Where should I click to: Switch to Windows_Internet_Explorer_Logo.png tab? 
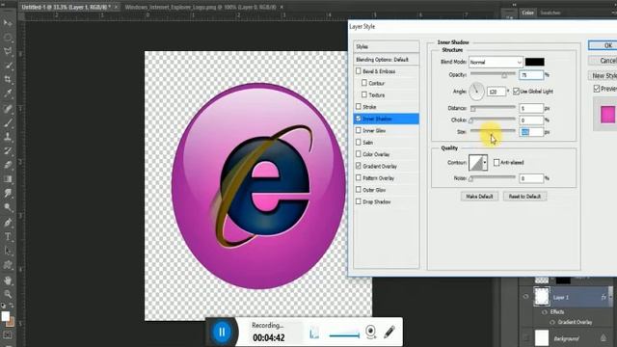(x=201, y=7)
